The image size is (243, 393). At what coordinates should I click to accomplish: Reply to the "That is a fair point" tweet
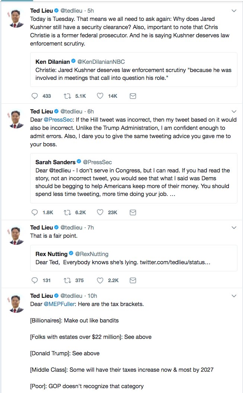[35, 280]
